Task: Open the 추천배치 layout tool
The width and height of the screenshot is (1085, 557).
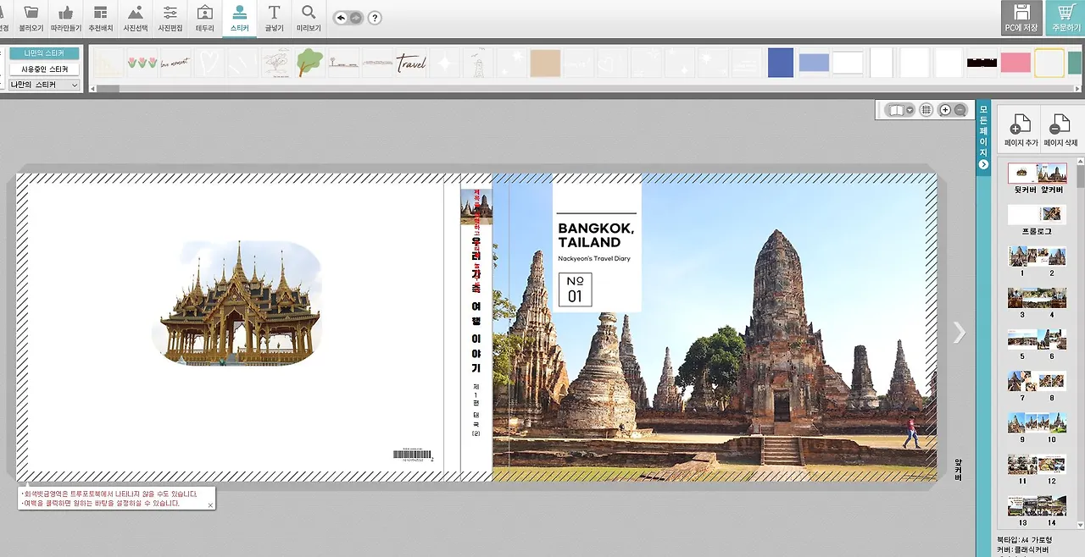Action: tap(100, 18)
